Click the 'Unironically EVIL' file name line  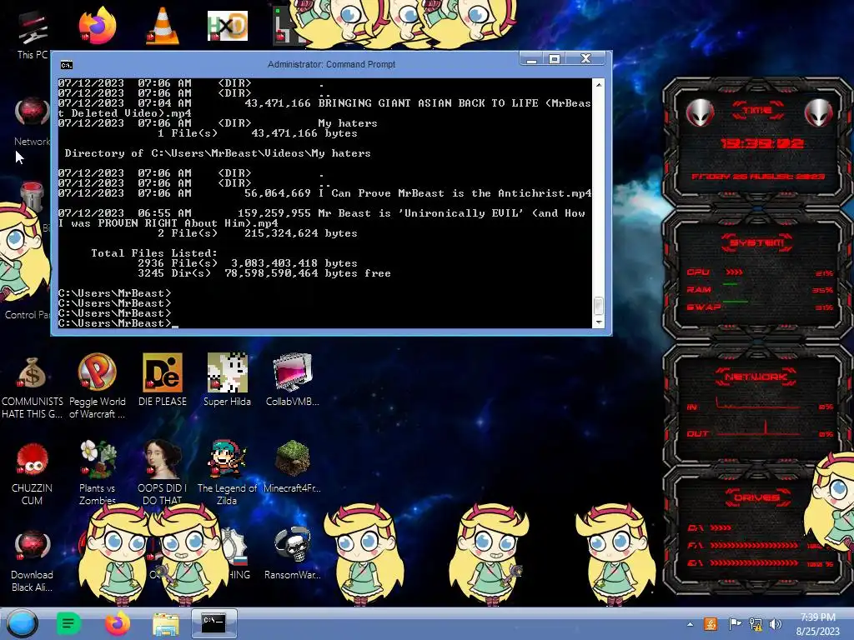coord(321,217)
